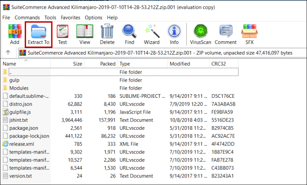Go up one level using arrow icon

point(8,52)
